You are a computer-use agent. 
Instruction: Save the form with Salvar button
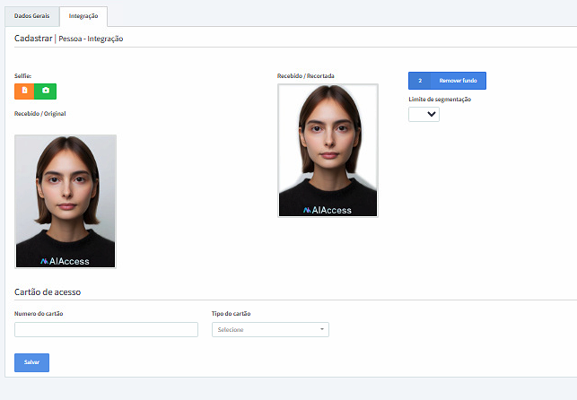(31, 362)
